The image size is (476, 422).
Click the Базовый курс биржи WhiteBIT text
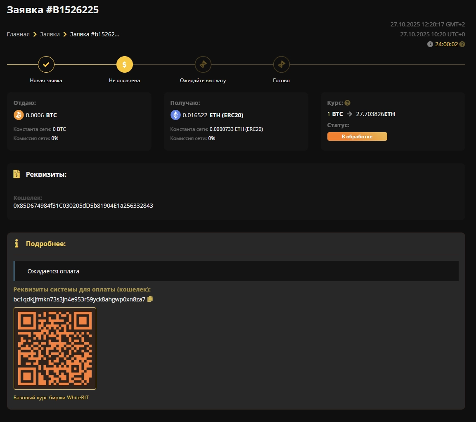point(51,397)
